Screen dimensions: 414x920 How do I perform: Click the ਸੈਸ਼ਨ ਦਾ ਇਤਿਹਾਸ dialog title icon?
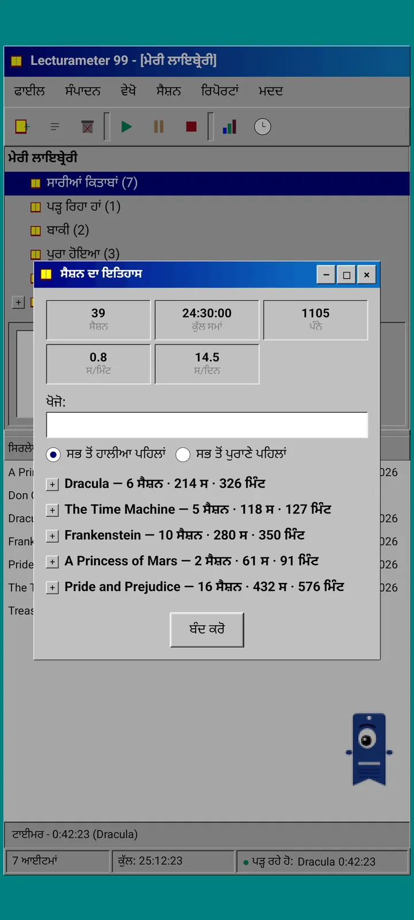[x=47, y=274]
